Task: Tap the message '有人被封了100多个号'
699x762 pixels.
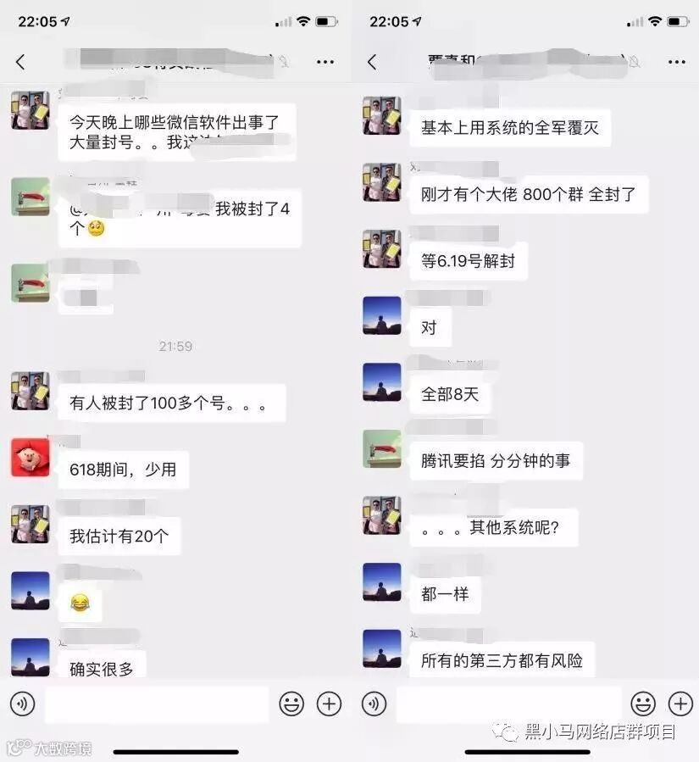Action: [171, 403]
